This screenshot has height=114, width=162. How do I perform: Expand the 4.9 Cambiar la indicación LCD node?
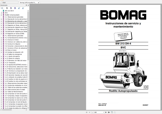coord(1,52)
